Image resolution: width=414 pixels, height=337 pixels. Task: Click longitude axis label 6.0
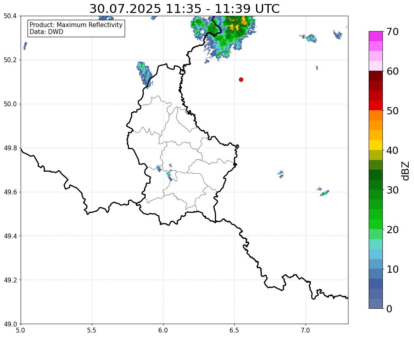pos(163,331)
